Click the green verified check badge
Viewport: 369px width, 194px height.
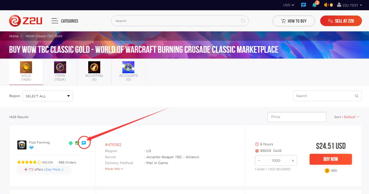(71, 143)
